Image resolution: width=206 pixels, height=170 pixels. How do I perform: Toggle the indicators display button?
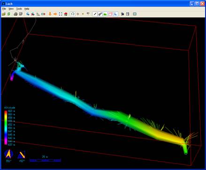pyautogui.click(x=115, y=14)
